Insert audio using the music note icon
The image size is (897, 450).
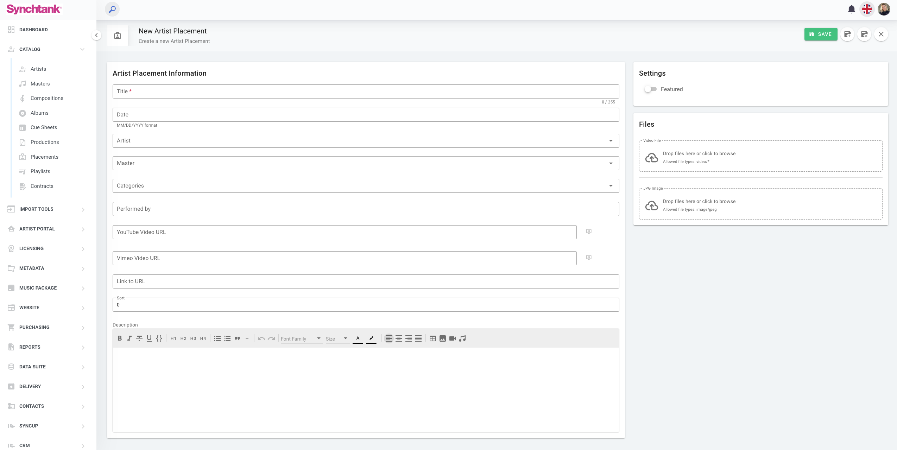(462, 338)
